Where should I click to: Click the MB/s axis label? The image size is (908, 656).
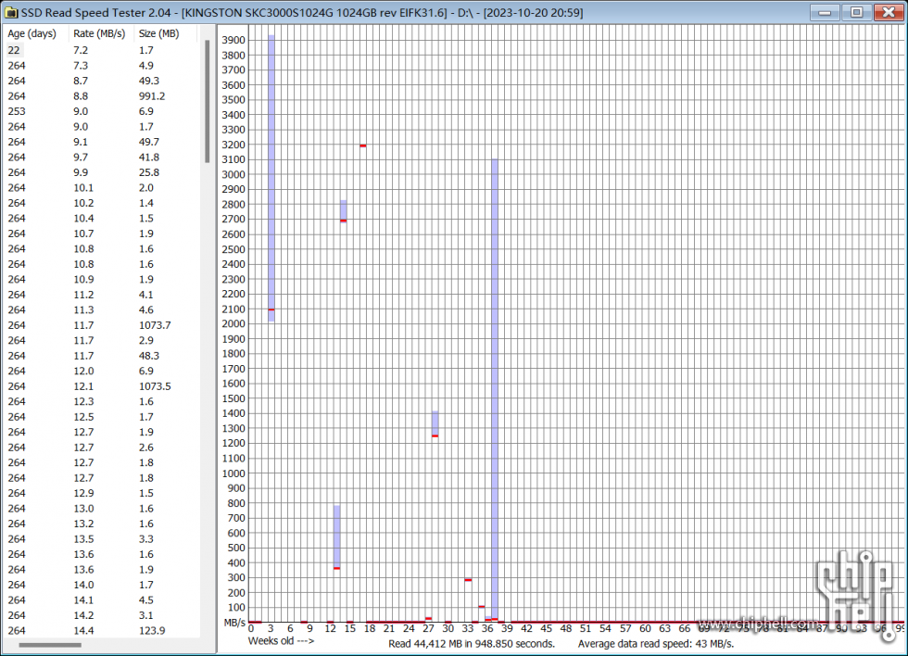click(234, 623)
